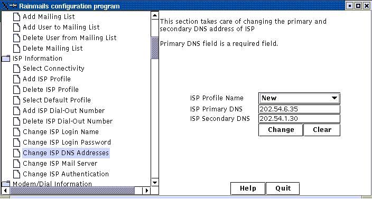Open the ISP Profile Name dropdown
Image resolution: width=372 pixels, height=199 pixels.
coord(299,98)
